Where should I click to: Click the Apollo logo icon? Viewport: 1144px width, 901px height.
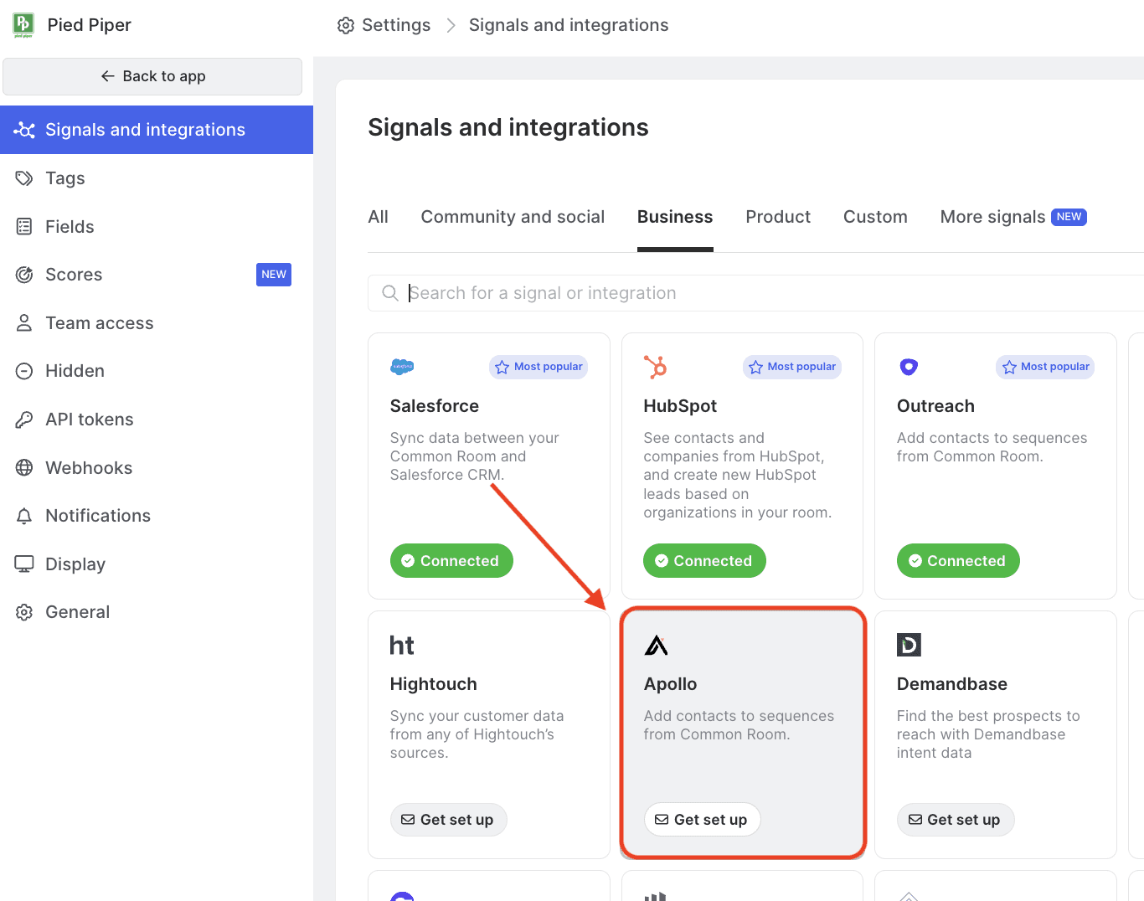coord(657,645)
